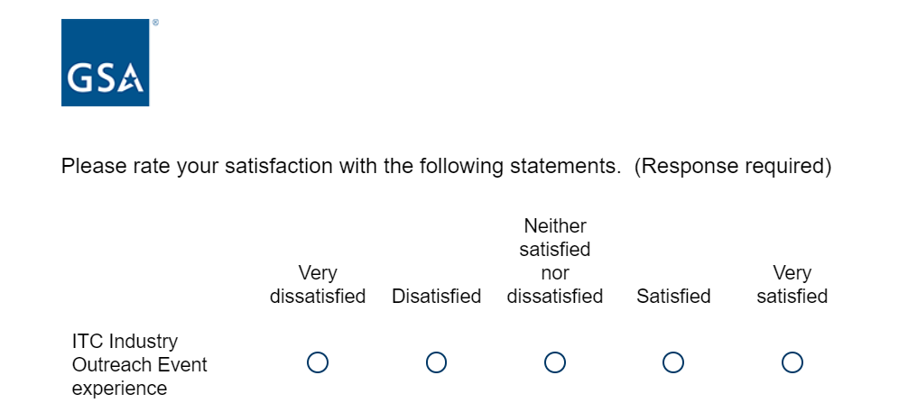Choose the Disatisfied radio option
Screen dimensions: 908x412
click(x=436, y=362)
